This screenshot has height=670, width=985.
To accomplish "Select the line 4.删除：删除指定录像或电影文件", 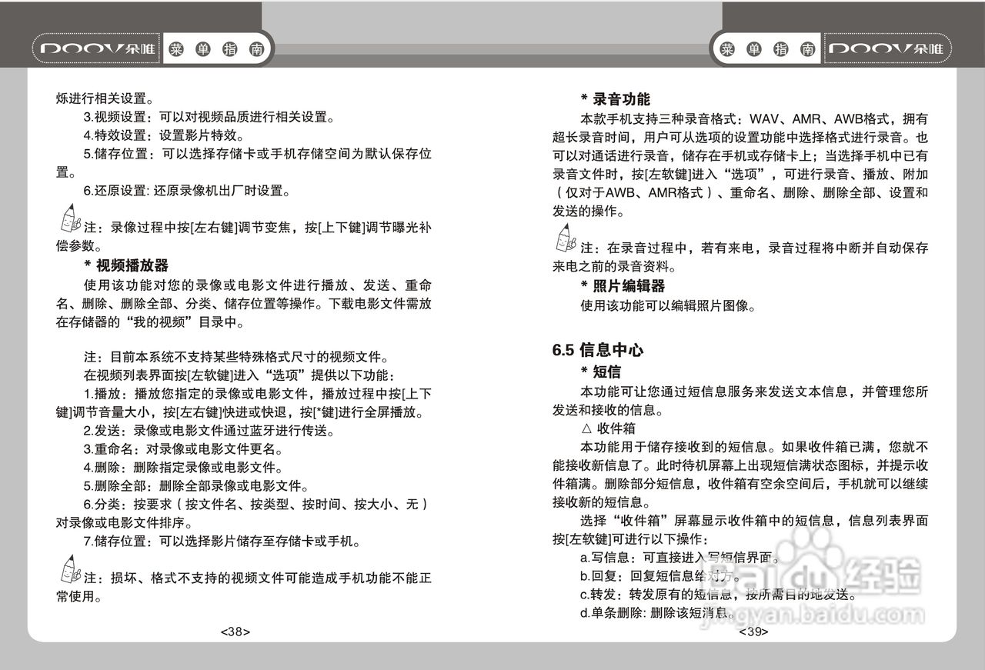I will point(183,468).
